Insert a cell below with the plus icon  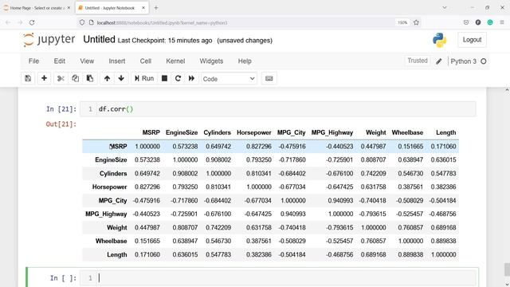[44, 78]
